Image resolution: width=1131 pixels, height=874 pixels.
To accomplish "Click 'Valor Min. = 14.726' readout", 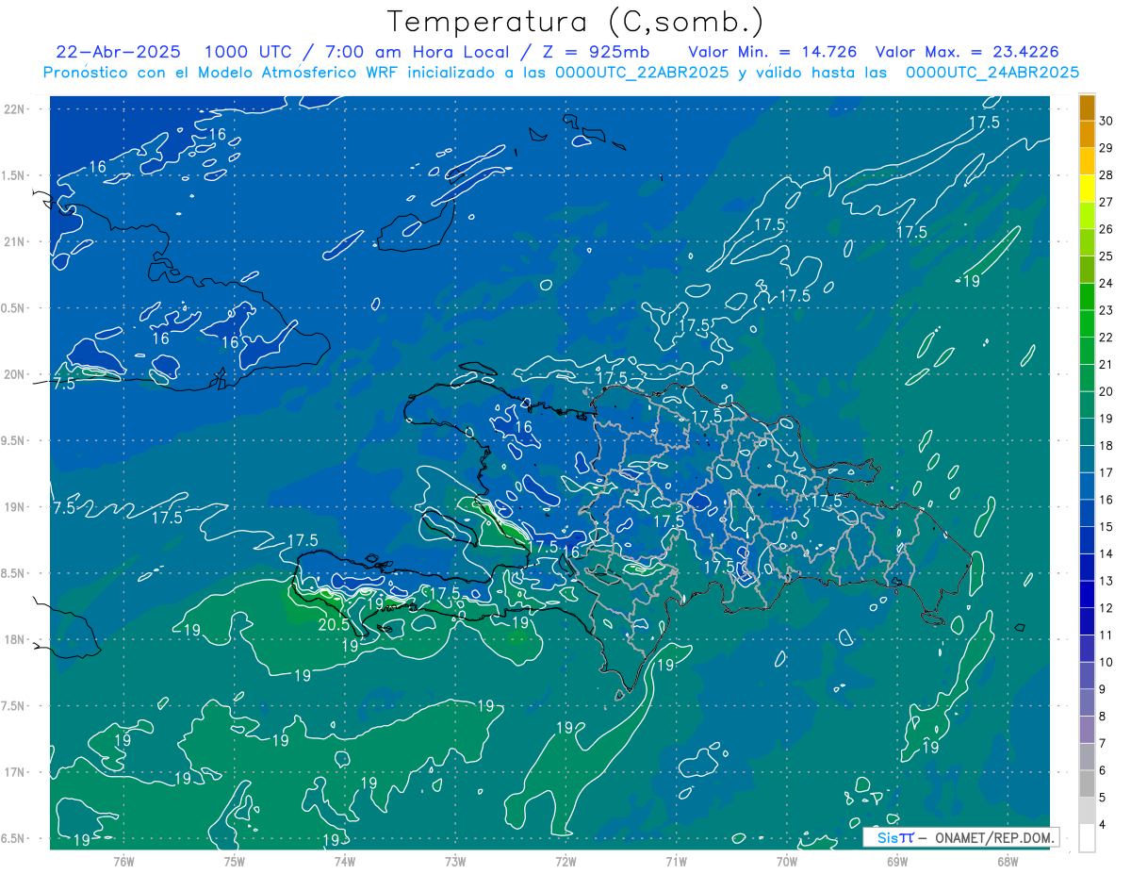I will 773,52.
